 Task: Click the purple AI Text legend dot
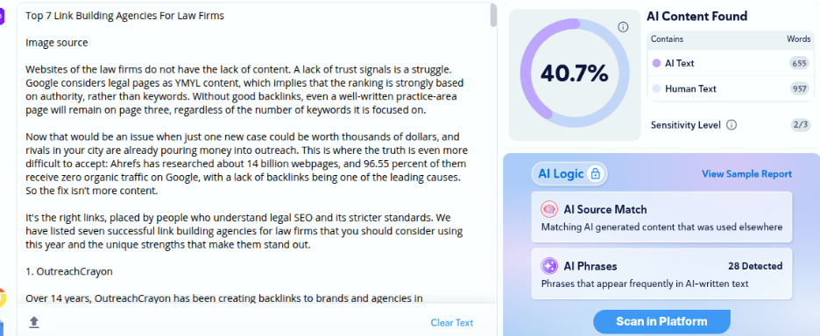coord(656,63)
